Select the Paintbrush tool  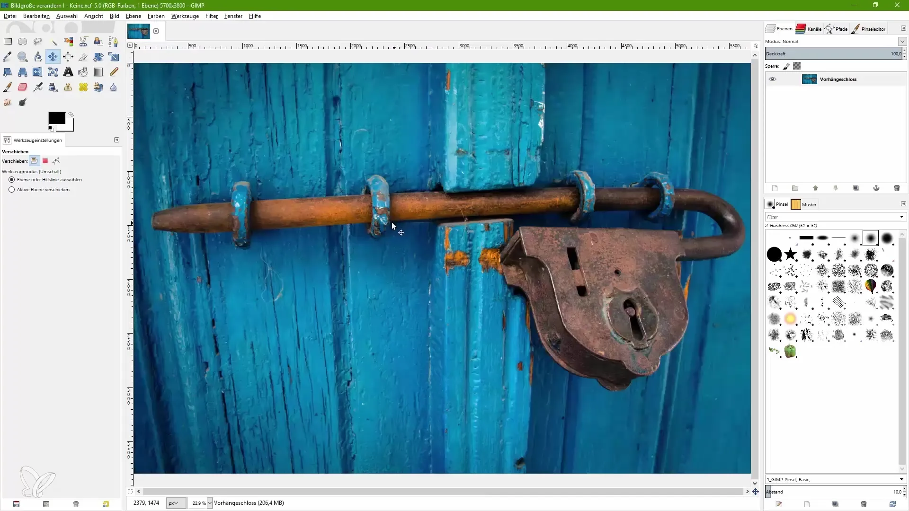8,87
